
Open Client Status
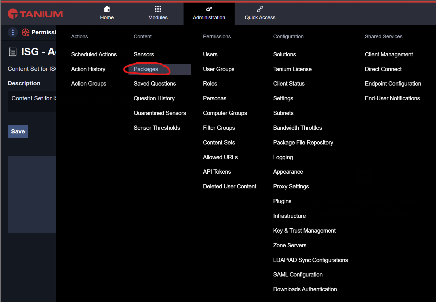pos(289,84)
